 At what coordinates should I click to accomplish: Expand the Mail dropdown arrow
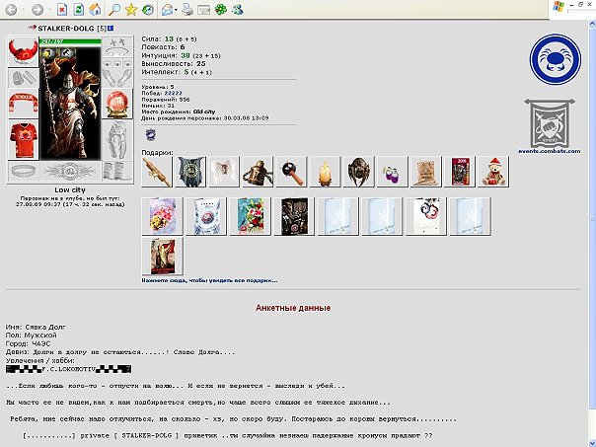pos(176,10)
